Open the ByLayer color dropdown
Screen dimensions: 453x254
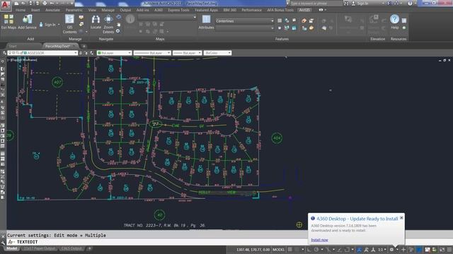115,53
